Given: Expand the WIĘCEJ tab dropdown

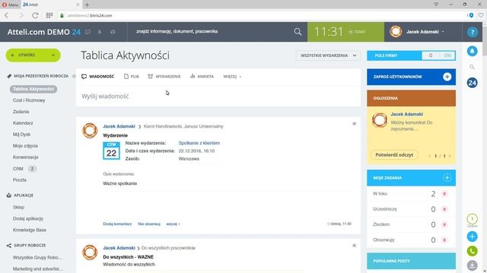Looking at the screenshot, I should [232, 77].
